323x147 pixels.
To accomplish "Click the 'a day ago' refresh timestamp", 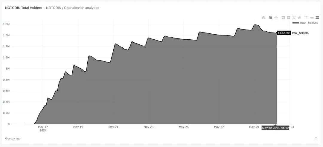I will [13, 138].
